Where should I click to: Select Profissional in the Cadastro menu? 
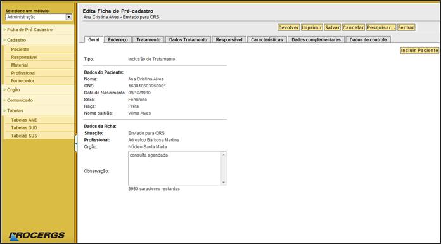(23, 73)
